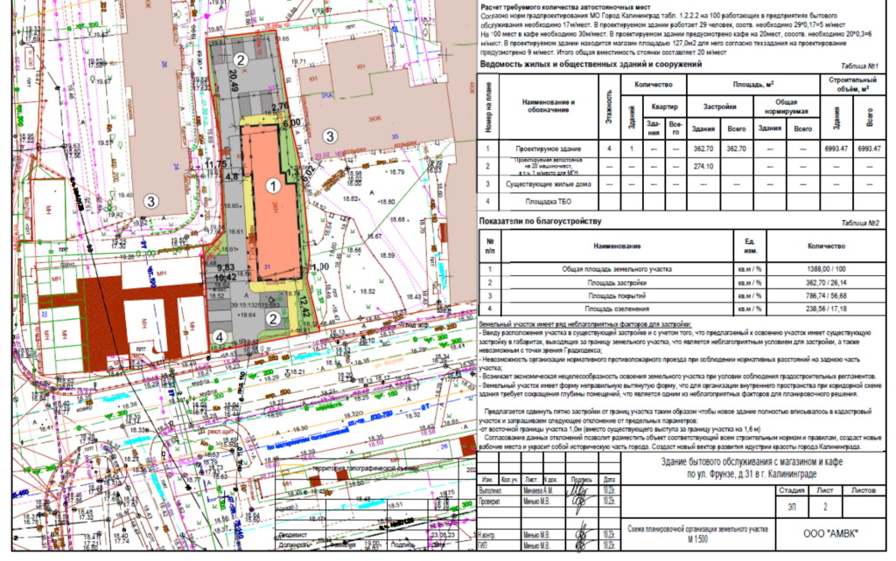Select circled marker 4 near the bottom plot corner
896x561 pixels.
[221, 336]
